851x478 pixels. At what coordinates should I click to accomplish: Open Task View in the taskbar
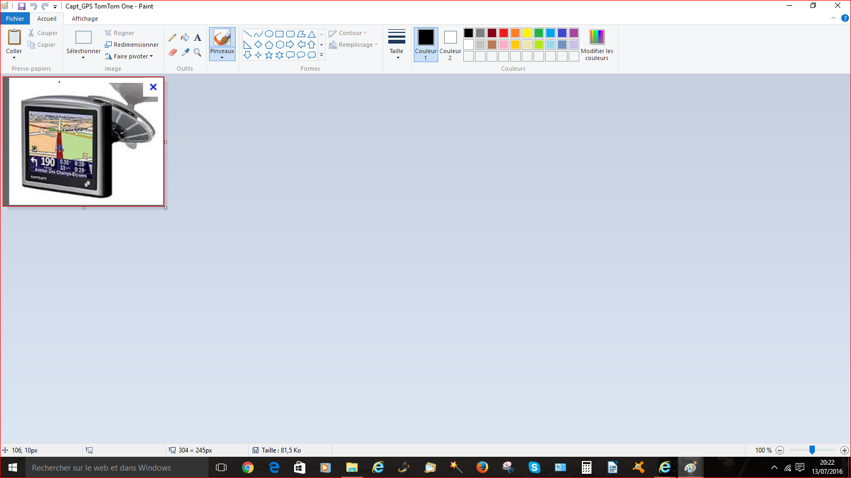click(221, 467)
